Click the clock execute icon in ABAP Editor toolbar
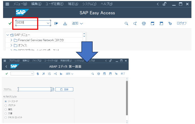Screen dimensions: 195x124 click(50, 74)
